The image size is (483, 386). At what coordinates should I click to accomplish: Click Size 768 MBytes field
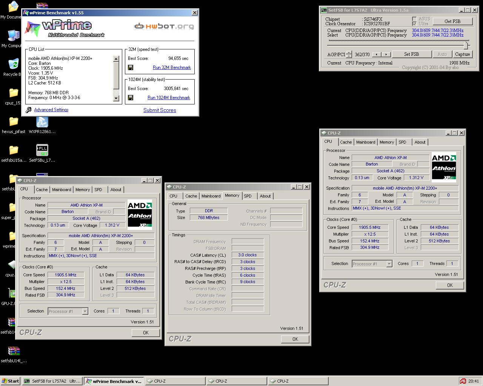pos(208,218)
